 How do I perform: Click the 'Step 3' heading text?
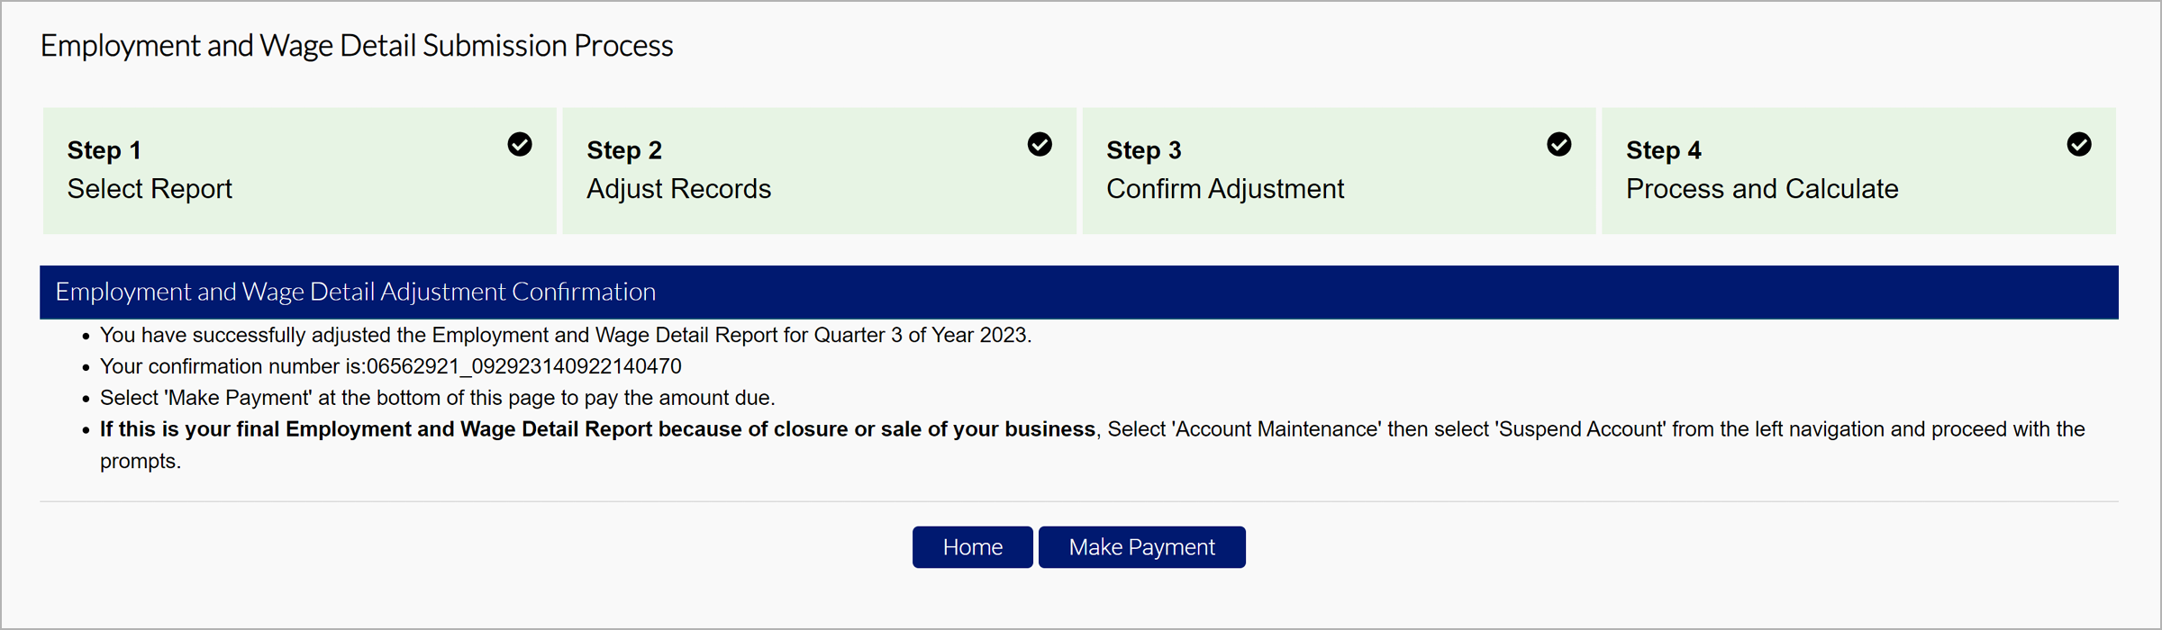(1144, 150)
